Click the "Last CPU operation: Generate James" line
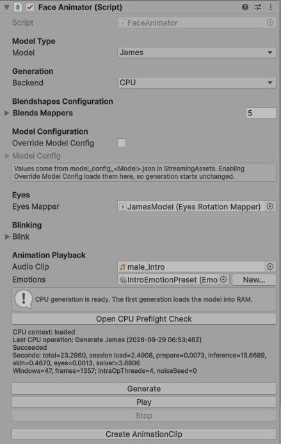The width and height of the screenshot is (281, 444). [107, 340]
